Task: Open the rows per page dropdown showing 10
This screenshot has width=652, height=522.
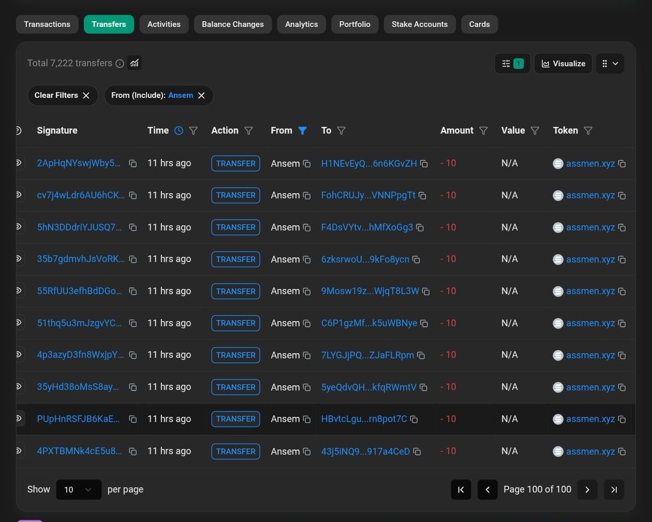Action: coord(79,489)
